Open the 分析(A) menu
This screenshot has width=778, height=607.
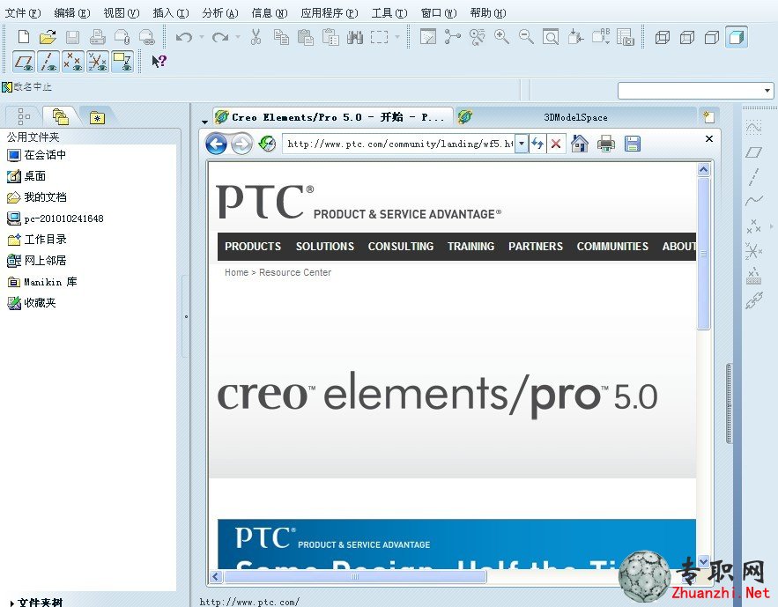[219, 13]
